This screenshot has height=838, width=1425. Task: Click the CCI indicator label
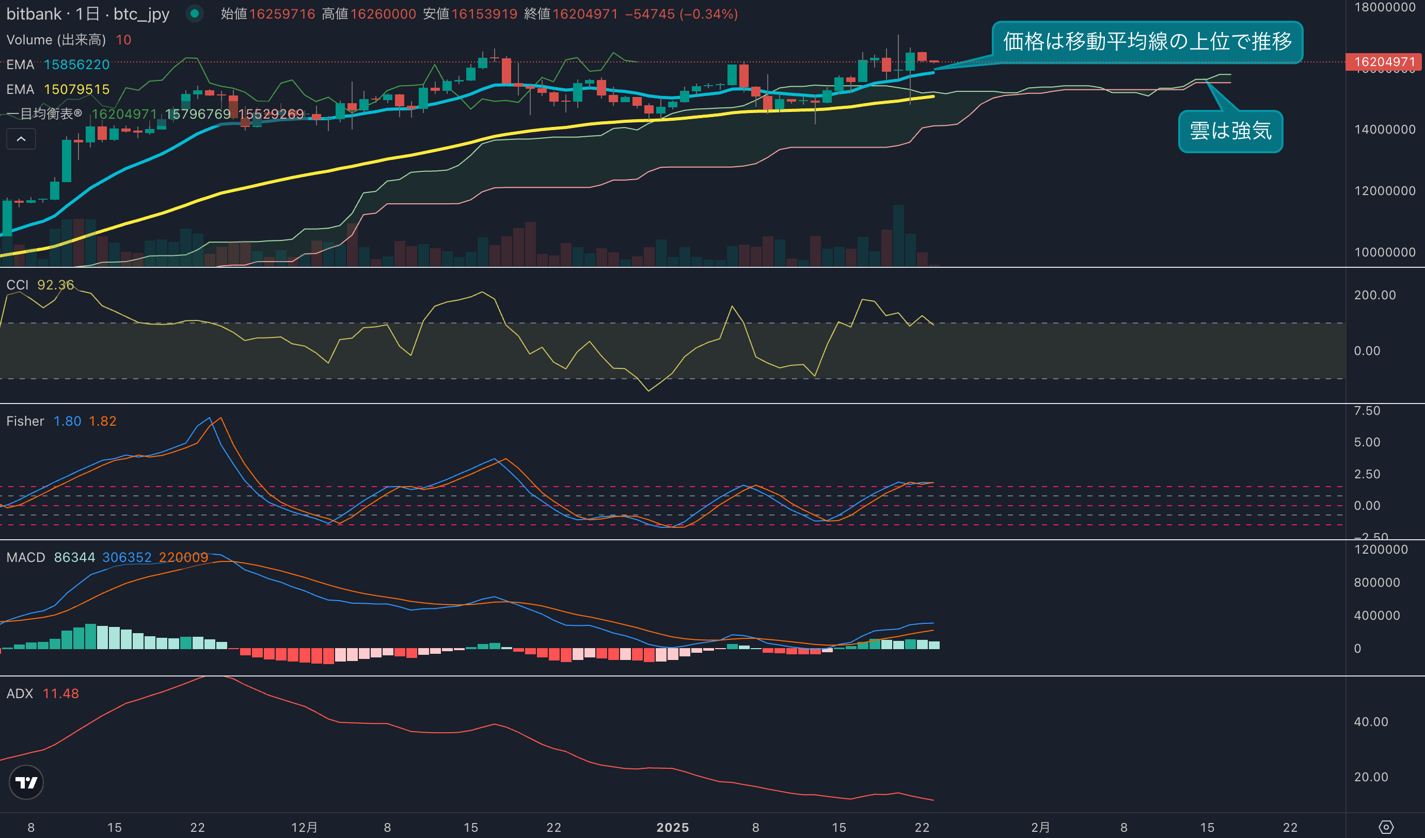(x=17, y=285)
